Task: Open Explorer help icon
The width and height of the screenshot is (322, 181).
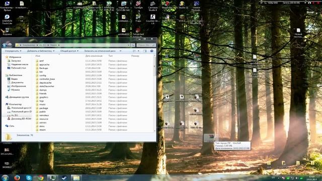Action: coord(152,51)
